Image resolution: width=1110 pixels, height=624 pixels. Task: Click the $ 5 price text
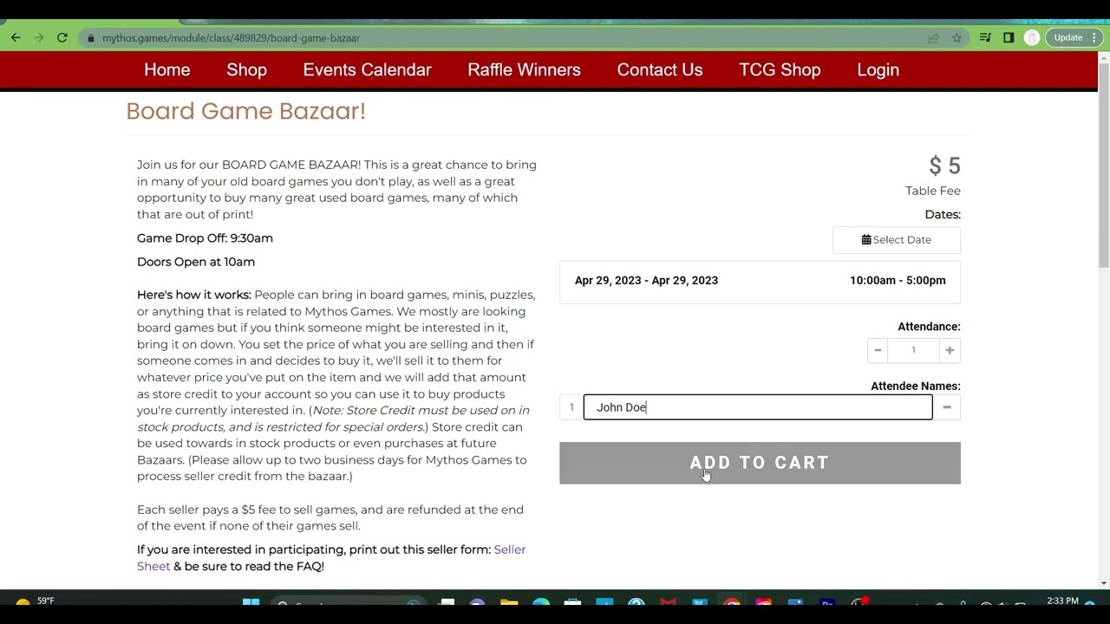pyautogui.click(x=944, y=166)
